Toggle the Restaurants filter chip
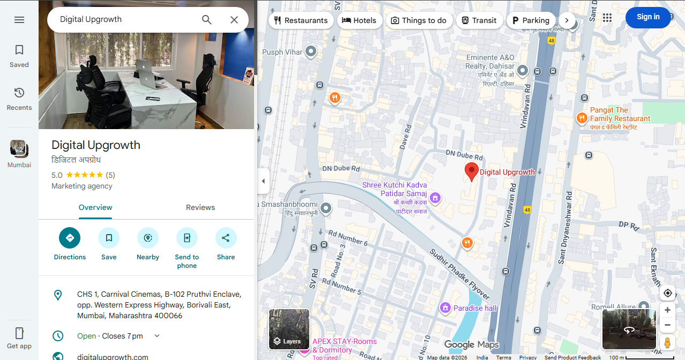Viewport: 685px width, 360px height. 301,20
